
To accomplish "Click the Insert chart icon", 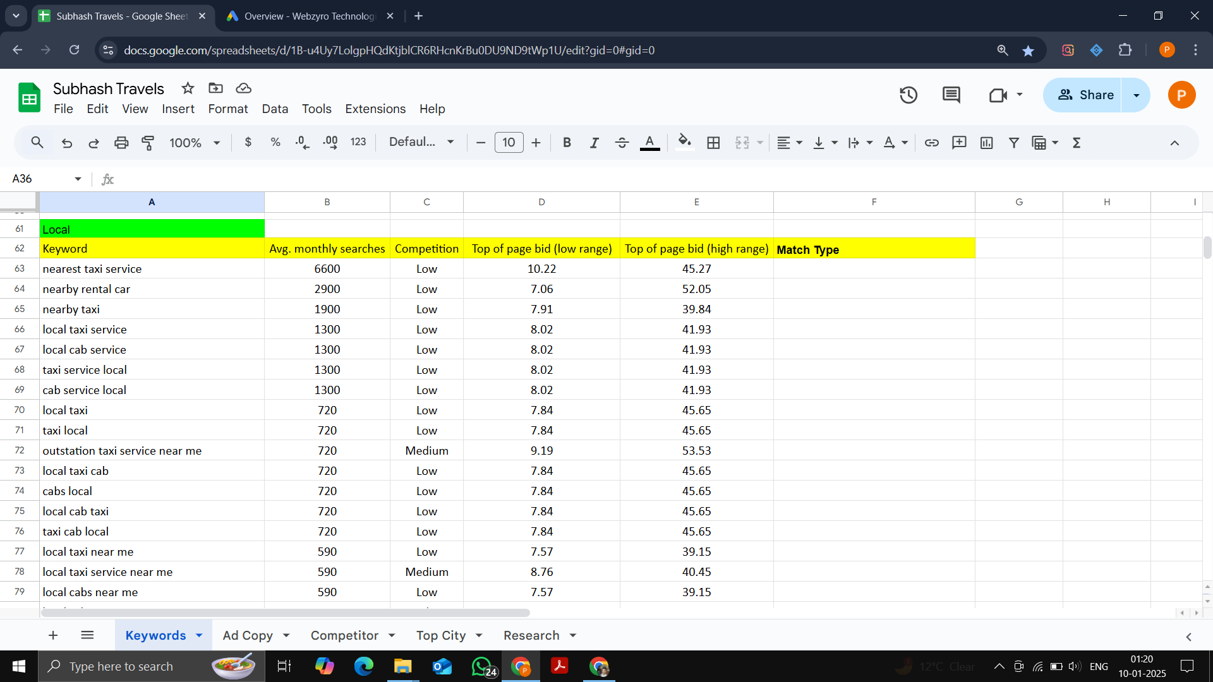I will point(986,143).
